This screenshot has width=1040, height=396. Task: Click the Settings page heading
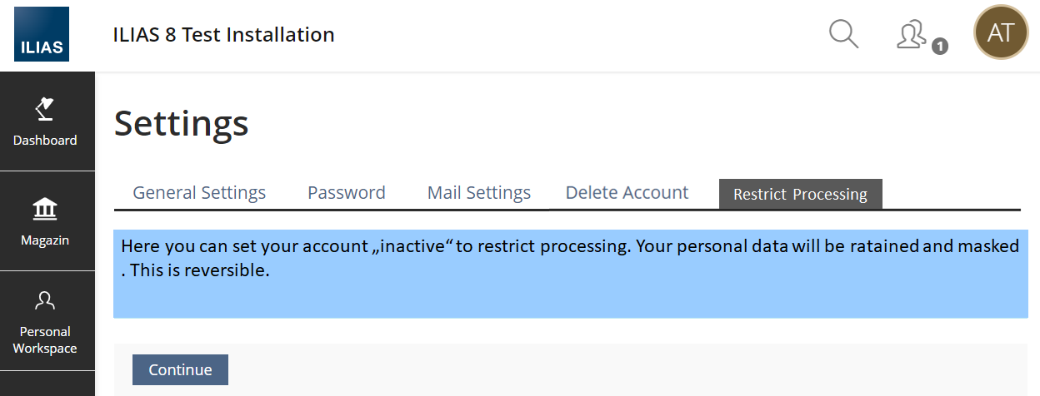(181, 123)
